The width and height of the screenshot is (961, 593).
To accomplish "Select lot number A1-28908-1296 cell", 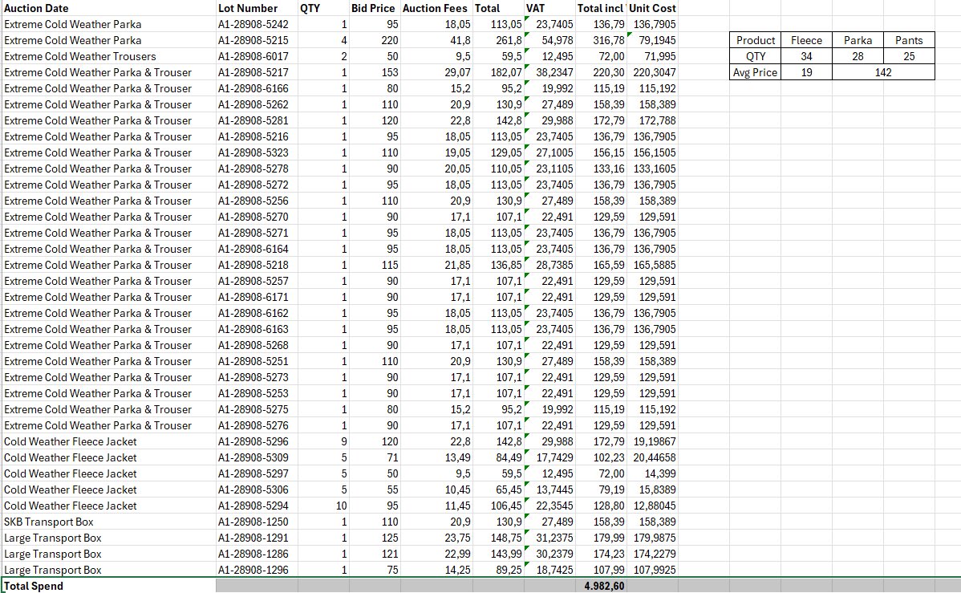I will click(257, 570).
